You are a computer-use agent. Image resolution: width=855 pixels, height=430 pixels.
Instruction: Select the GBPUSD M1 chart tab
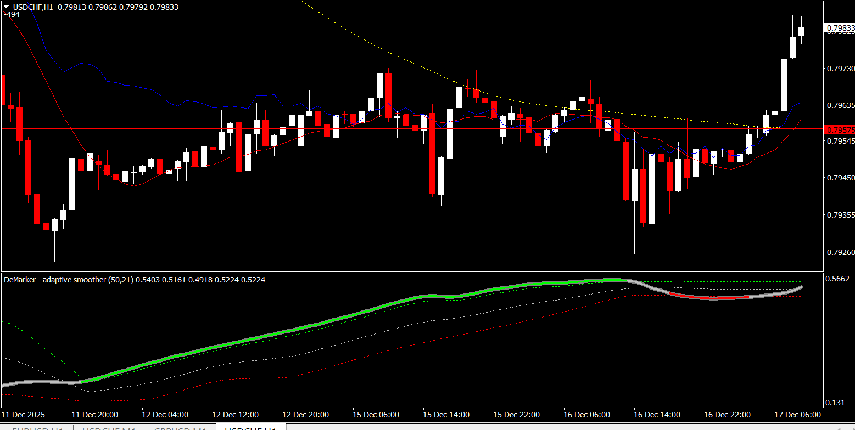point(180,428)
